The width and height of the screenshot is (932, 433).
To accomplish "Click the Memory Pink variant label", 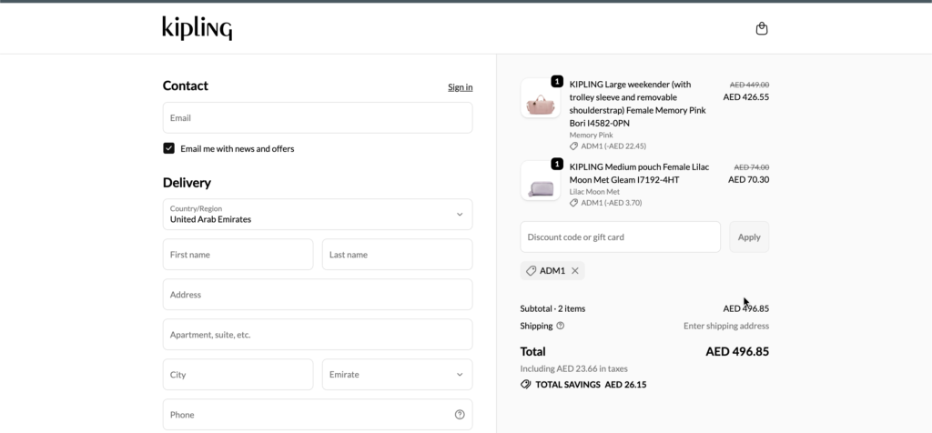I will (x=591, y=135).
